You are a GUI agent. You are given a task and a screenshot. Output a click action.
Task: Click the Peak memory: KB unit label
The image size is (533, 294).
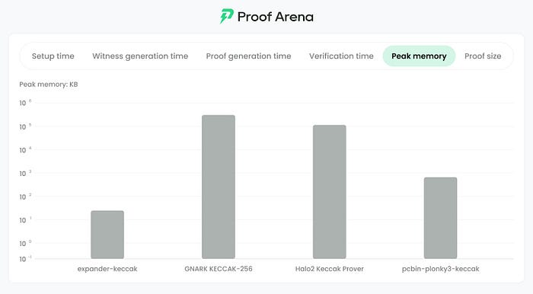49,85
